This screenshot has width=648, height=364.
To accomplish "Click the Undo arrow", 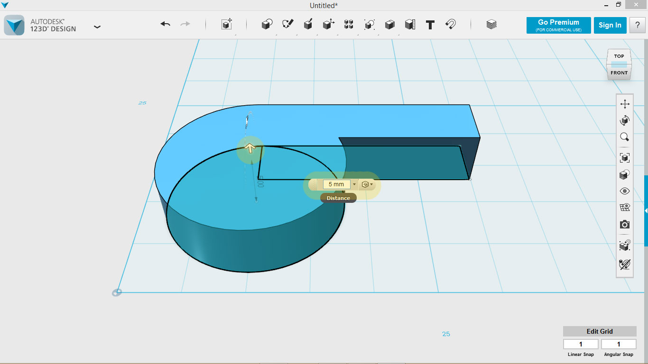I will (x=166, y=24).
